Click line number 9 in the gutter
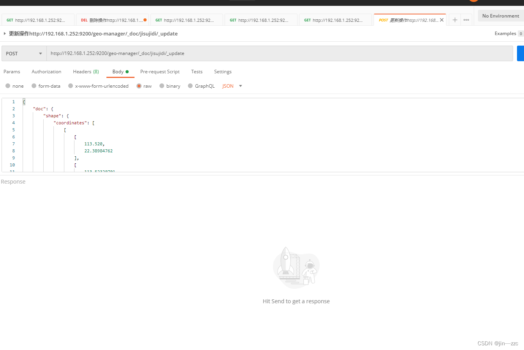The image size is (524, 350). click(x=13, y=158)
